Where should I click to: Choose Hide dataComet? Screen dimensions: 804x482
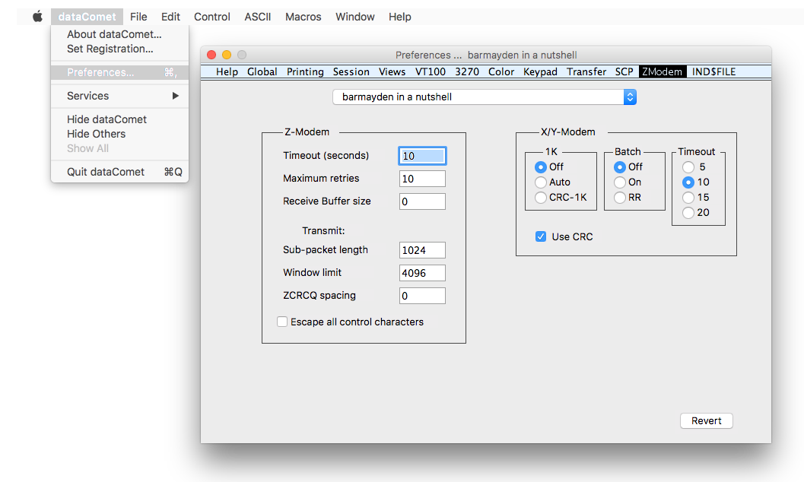point(119,119)
